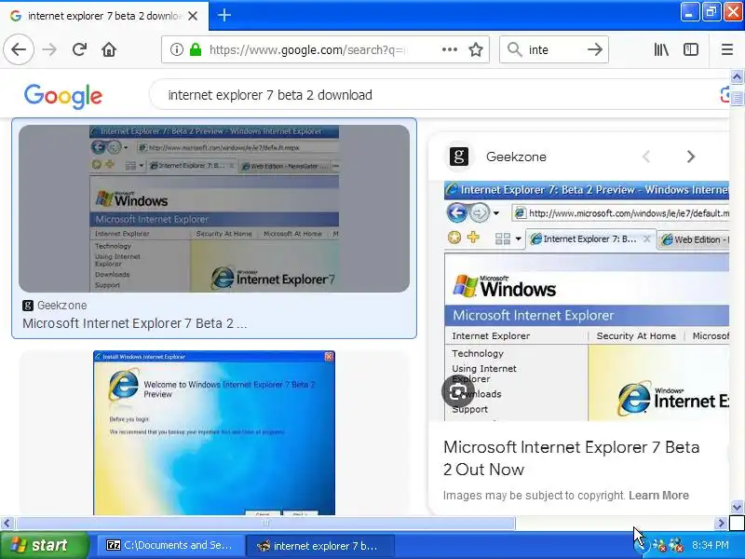
Task: Select the internet explorer 7 b... taskbar button
Action: pyautogui.click(x=319, y=546)
